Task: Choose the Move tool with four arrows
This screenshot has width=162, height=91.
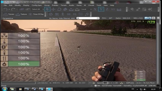Action: [53, 9]
